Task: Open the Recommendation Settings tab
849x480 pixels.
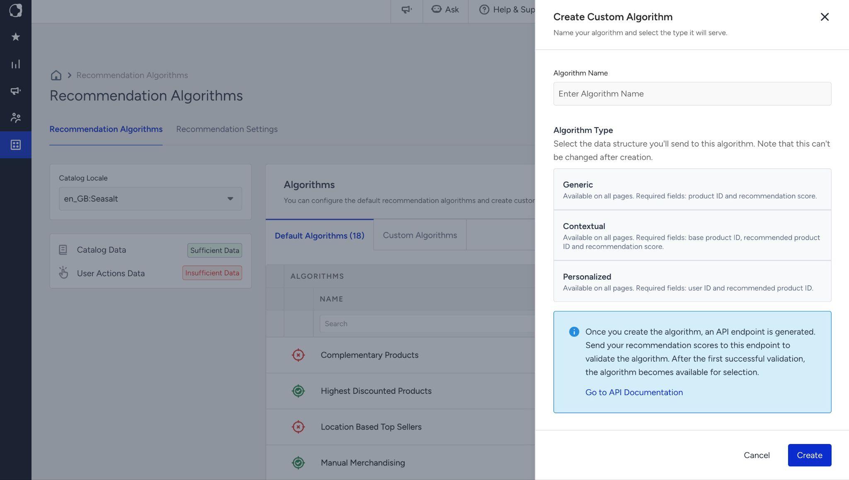Action: [x=227, y=129]
